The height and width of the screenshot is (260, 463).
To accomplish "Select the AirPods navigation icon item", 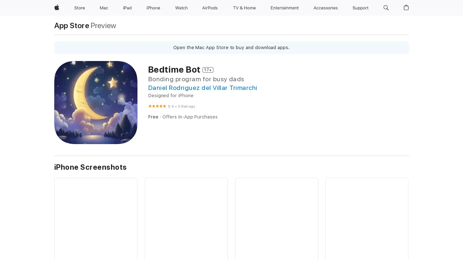I will 210,8.
